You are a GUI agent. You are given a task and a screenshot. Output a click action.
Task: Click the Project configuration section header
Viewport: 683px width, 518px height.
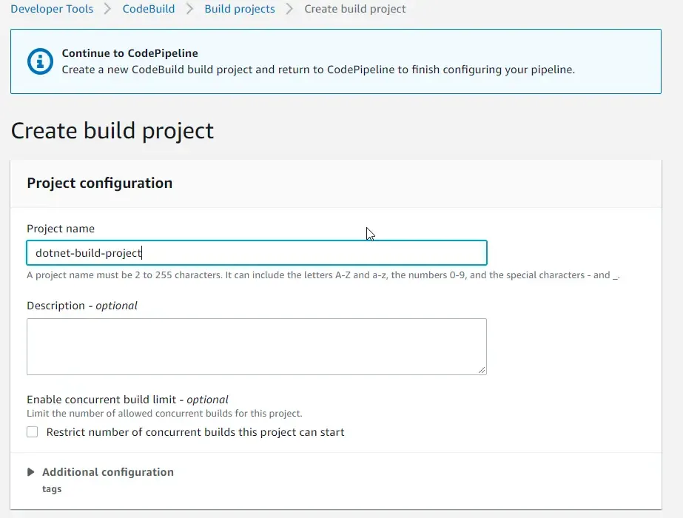tap(99, 183)
